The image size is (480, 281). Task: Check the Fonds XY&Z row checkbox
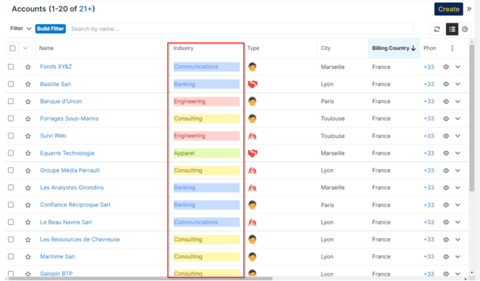(x=11, y=67)
